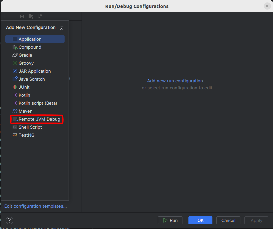
Task: Click the Add New Configuration plus icon
Action: [5, 16]
